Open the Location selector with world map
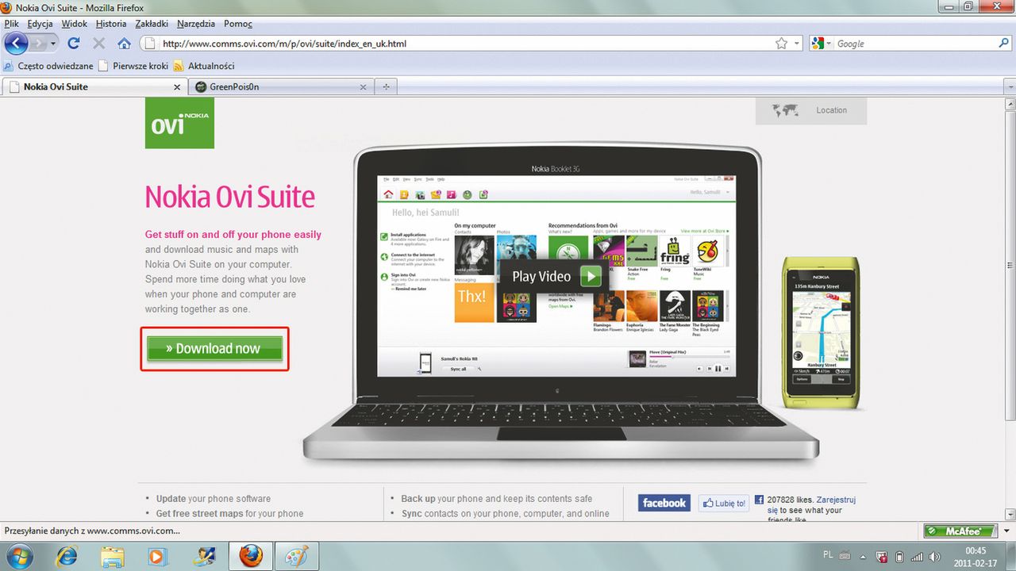The width and height of the screenshot is (1016, 571). (x=810, y=110)
